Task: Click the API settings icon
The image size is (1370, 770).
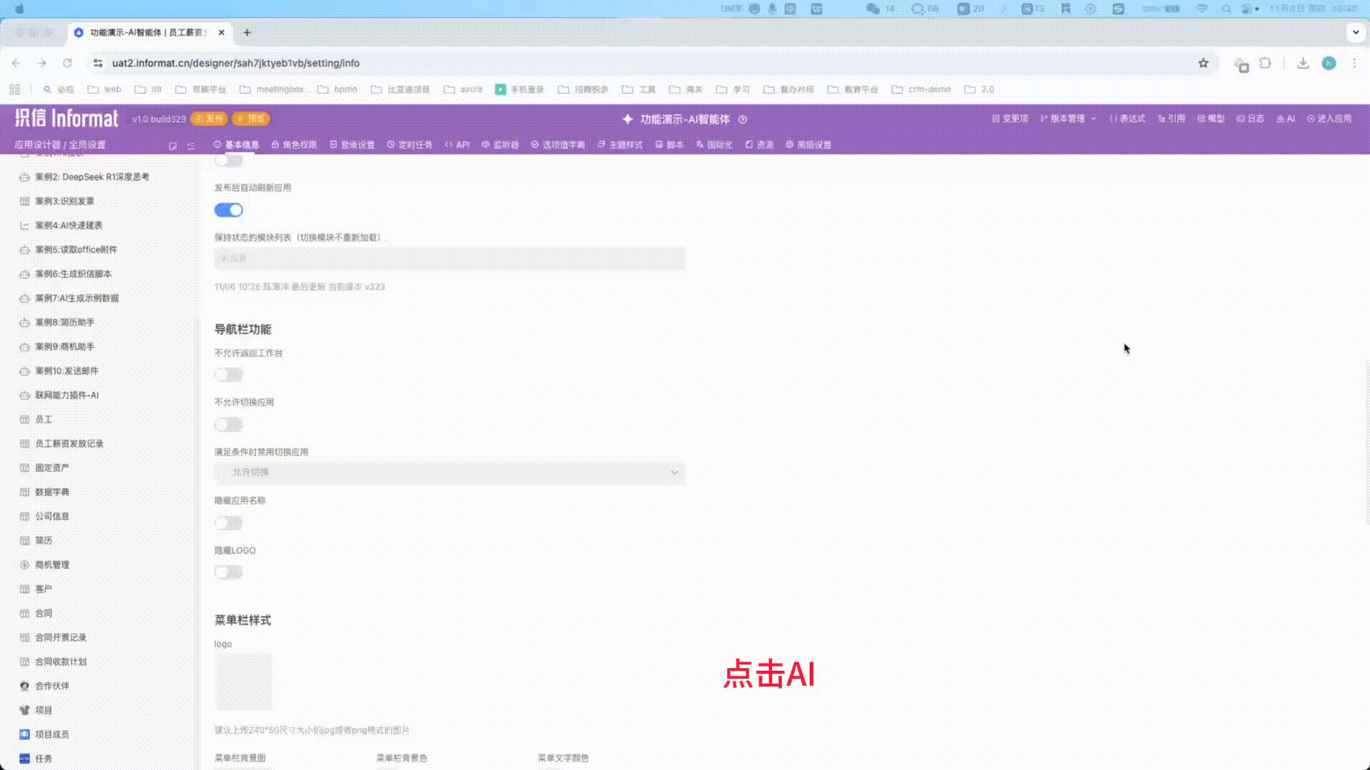Action: (x=457, y=144)
